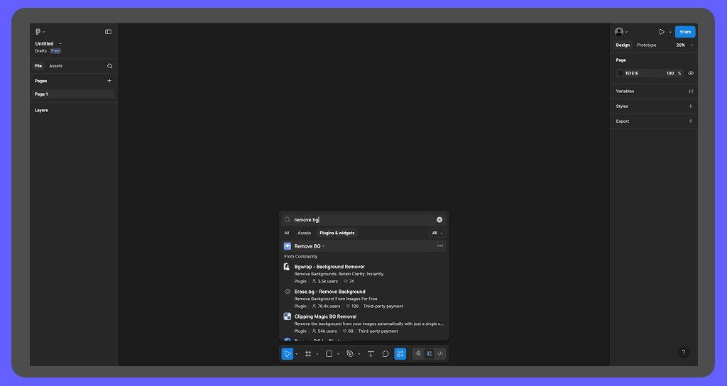Image resolution: width=727 pixels, height=386 pixels.
Task: Select Plugins & widgets tab
Action: coord(337,233)
